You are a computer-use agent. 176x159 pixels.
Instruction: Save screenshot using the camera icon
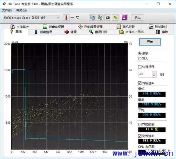pyautogui.click(x=108, y=17)
